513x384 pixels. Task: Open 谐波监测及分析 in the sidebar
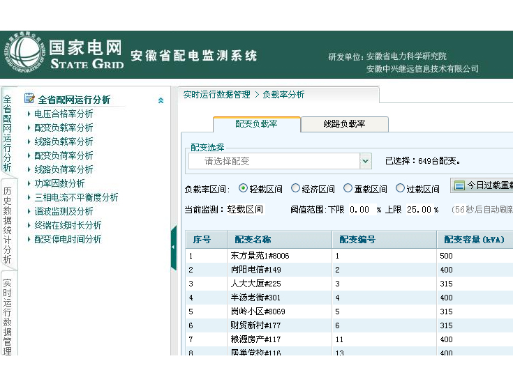click(x=64, y=211)
